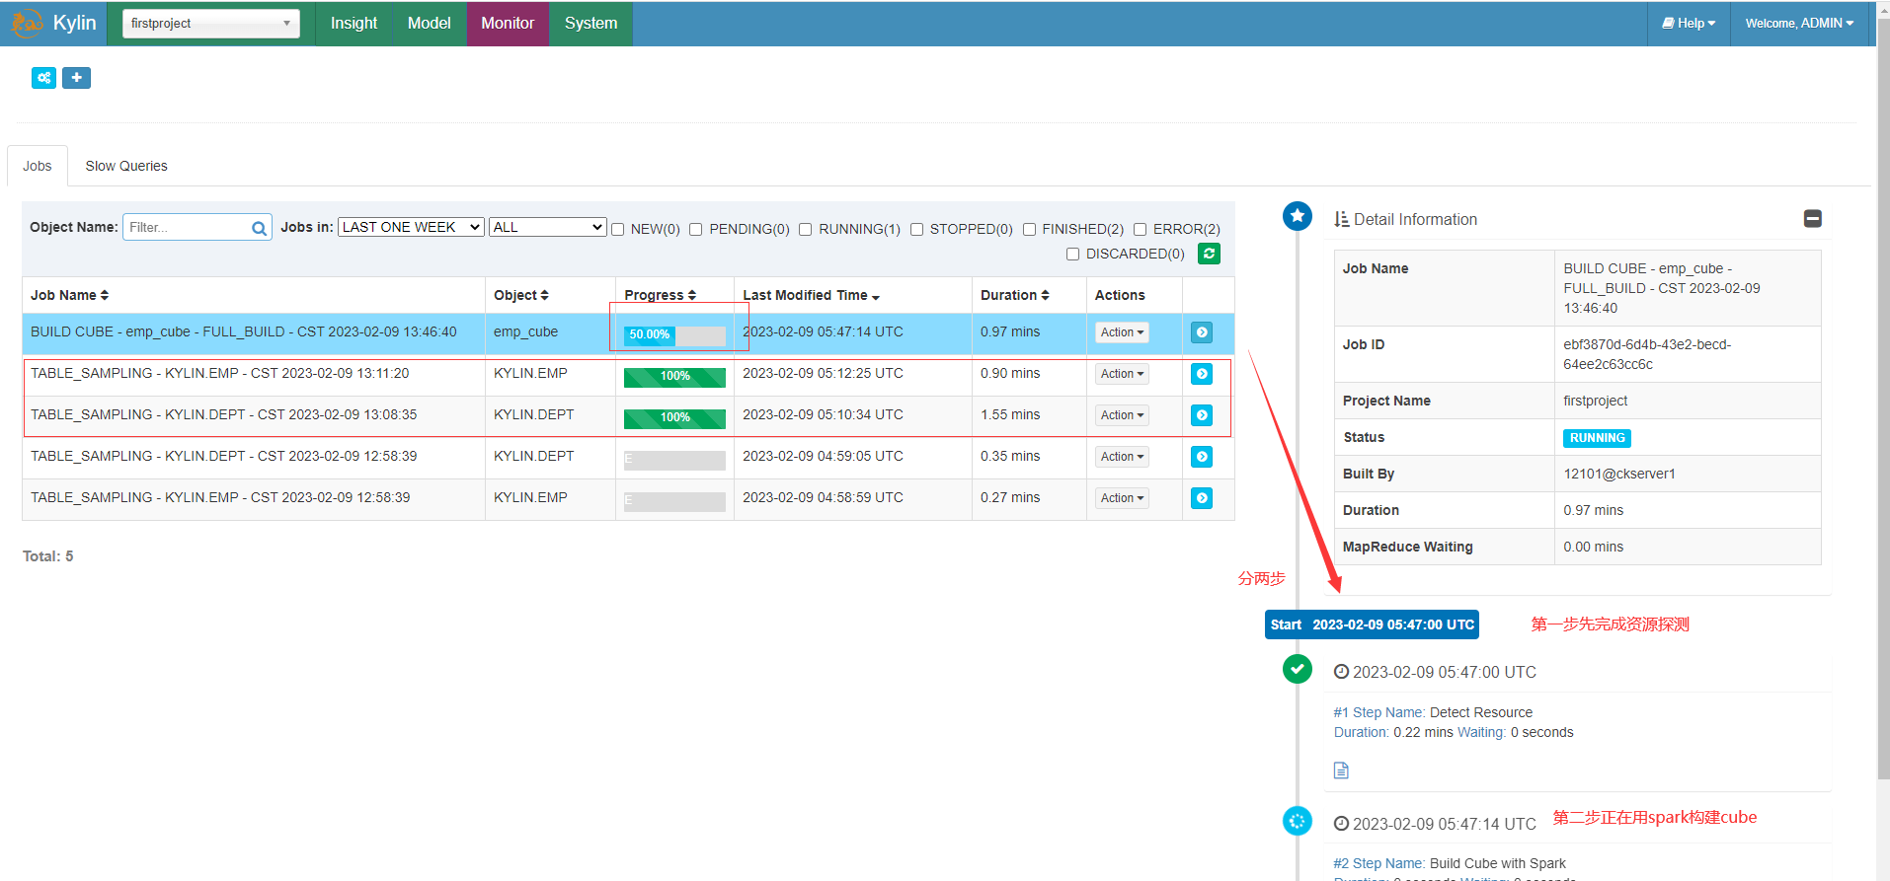Screen dimensions: 1890x881
Task: Toggle the RUNNING(1) status checkbox
Action: point(806,229)
